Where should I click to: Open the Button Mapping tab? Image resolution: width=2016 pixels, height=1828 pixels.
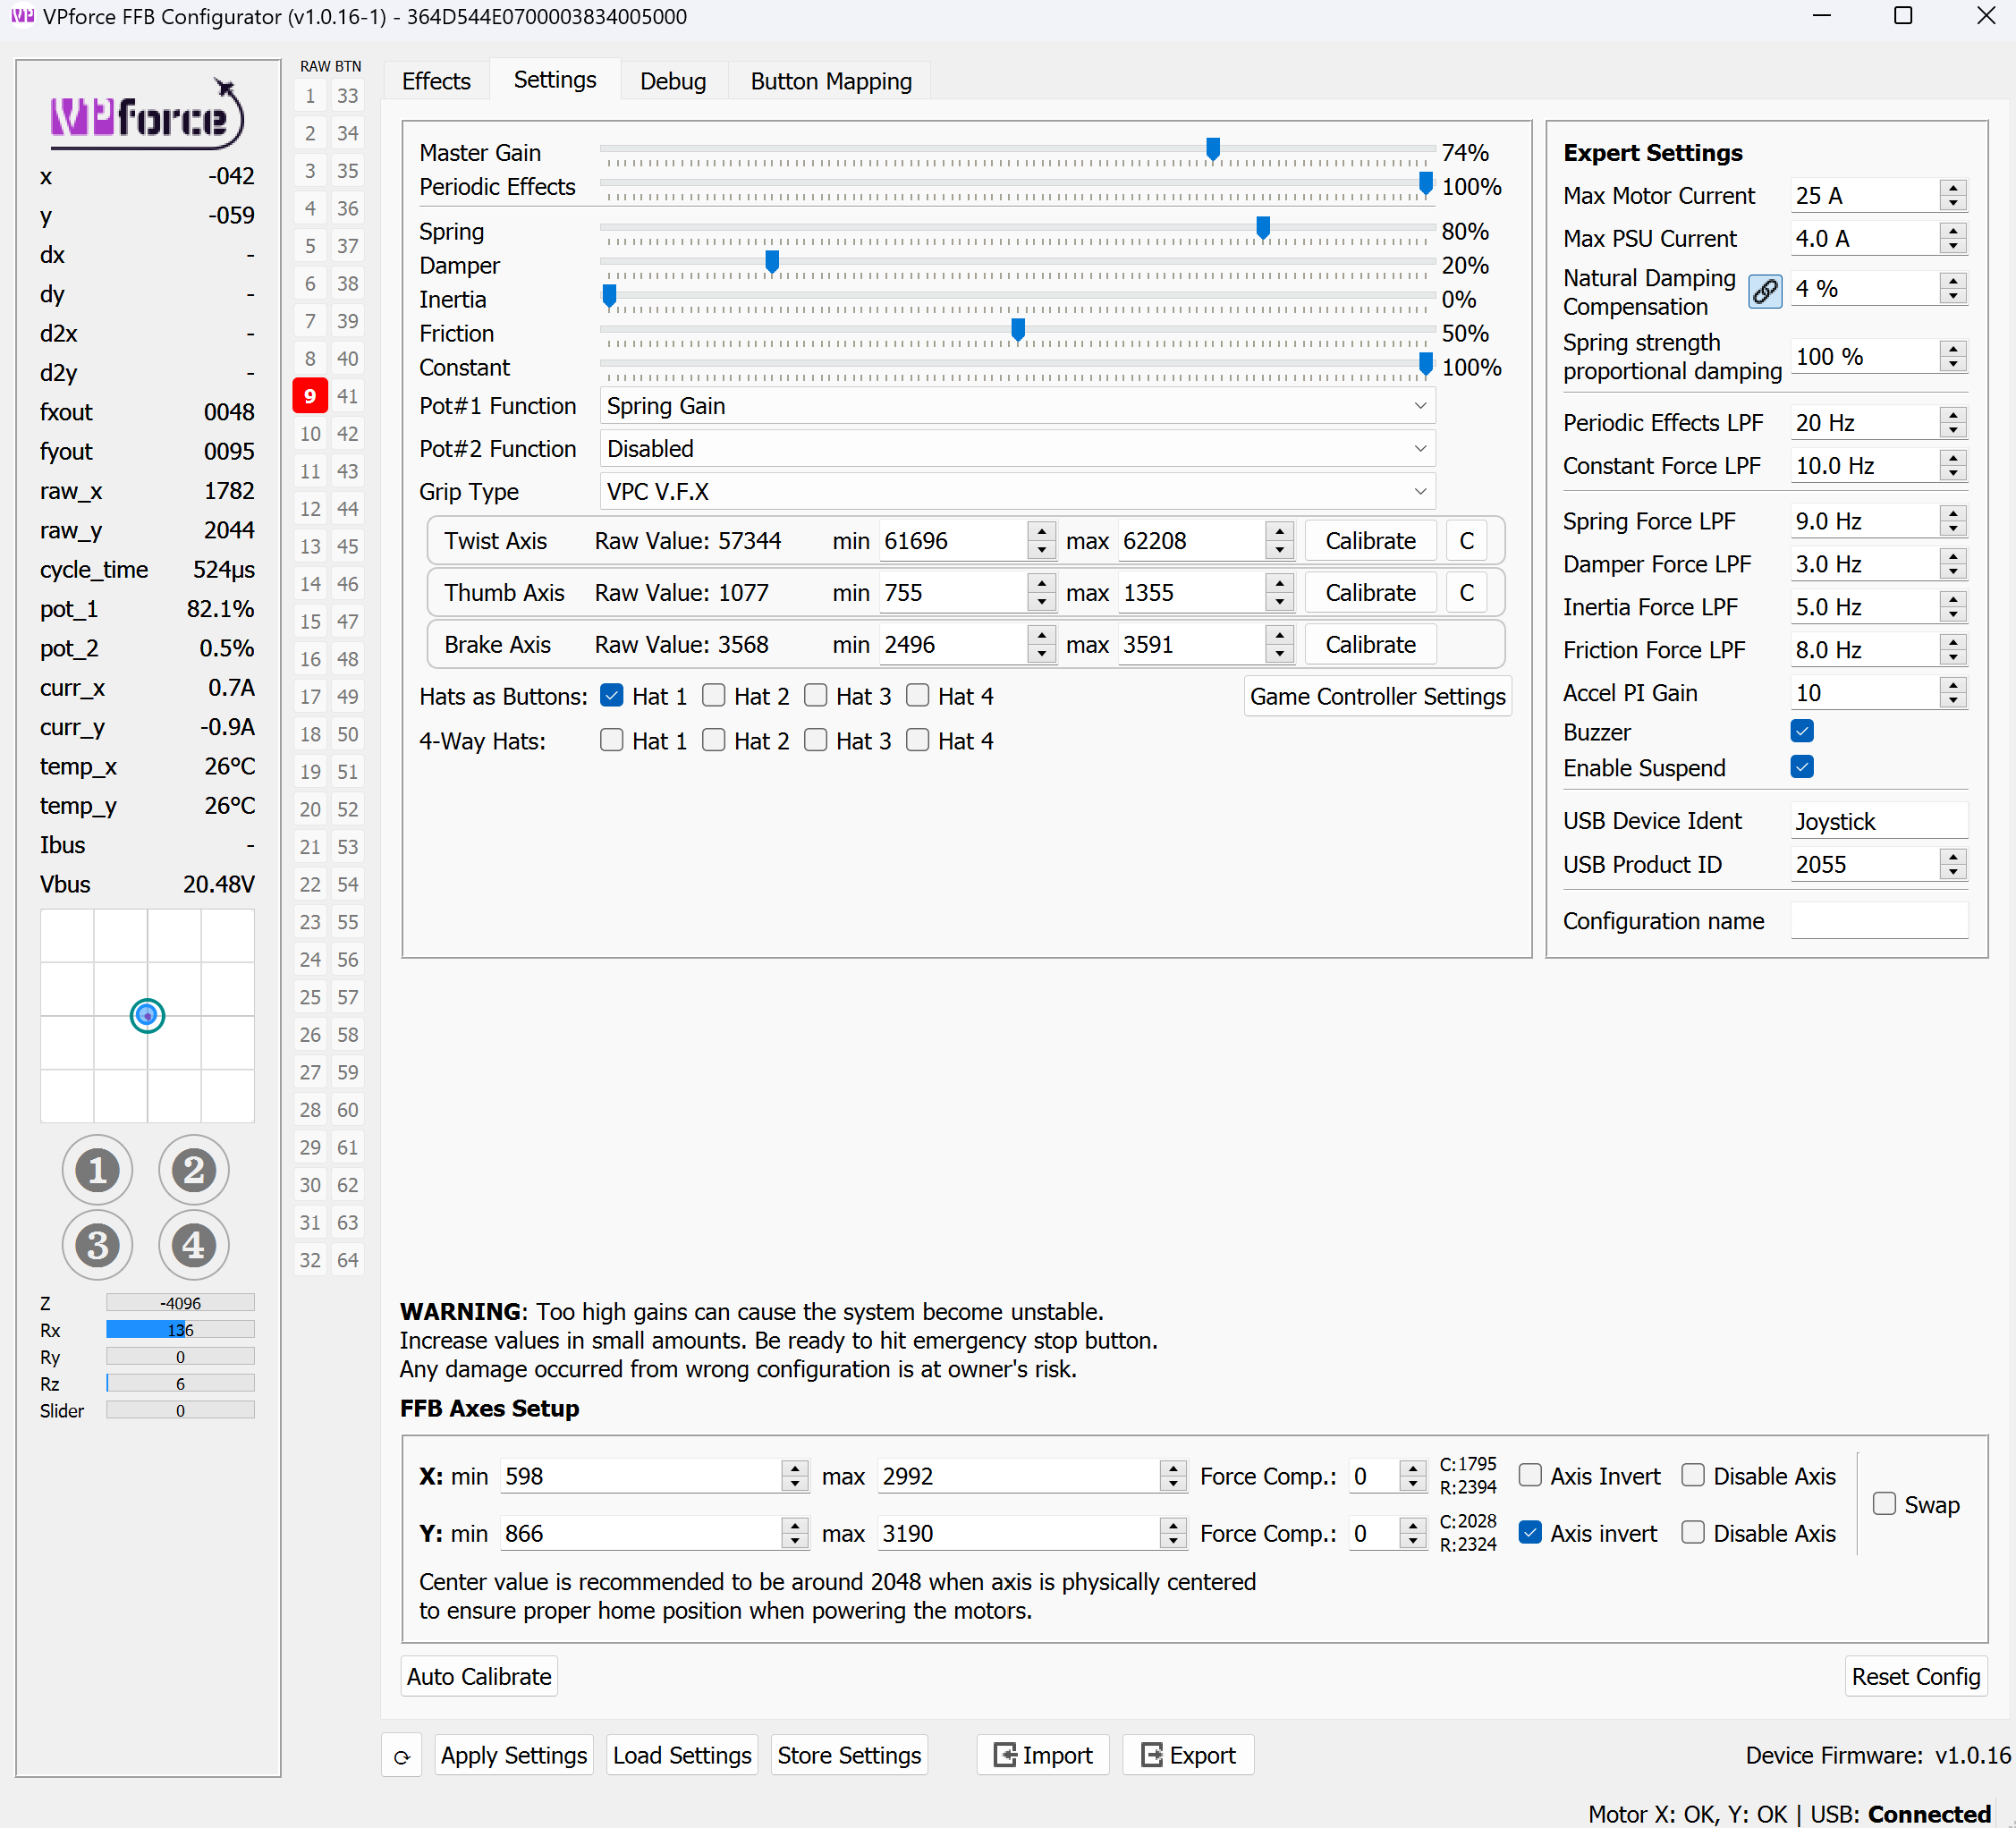[x=831, y=80]
